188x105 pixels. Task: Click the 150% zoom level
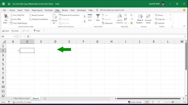[184, 102]
